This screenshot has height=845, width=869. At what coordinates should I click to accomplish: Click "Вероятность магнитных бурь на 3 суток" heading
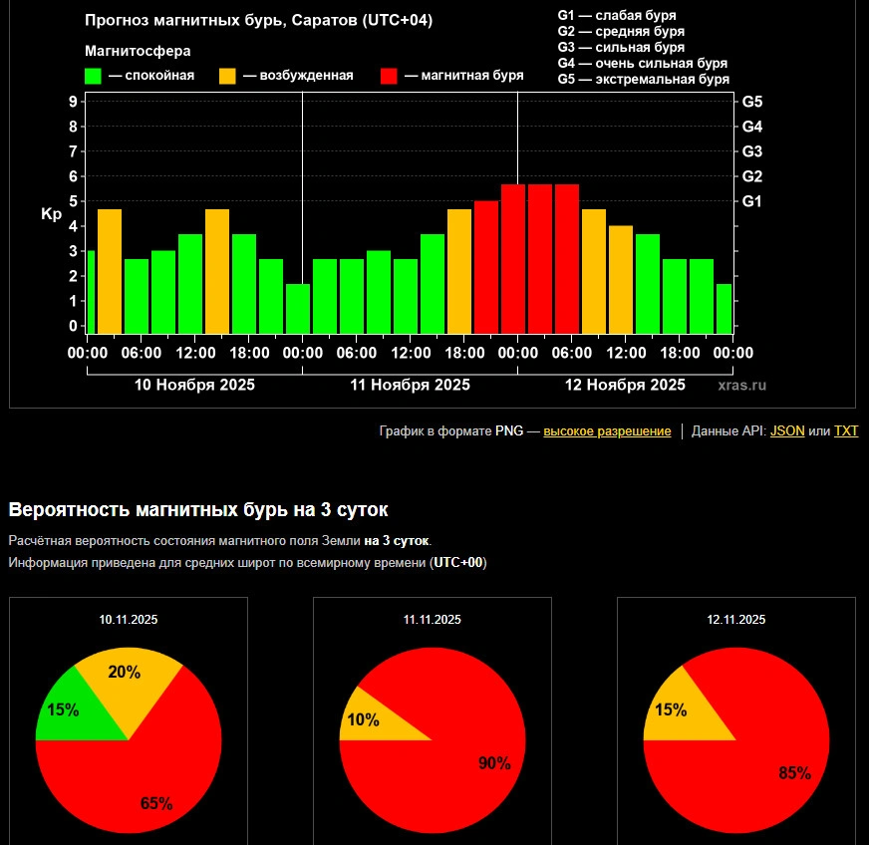[198, 510]
